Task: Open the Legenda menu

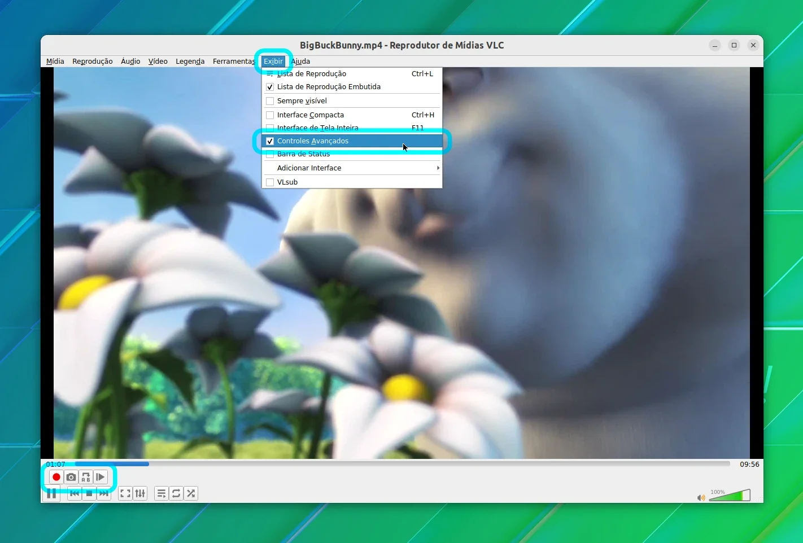Action: click(x=190, y=61)
